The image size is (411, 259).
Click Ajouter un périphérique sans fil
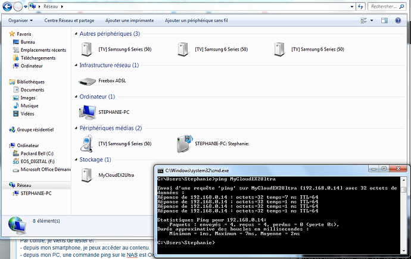(x=197, y=20)
